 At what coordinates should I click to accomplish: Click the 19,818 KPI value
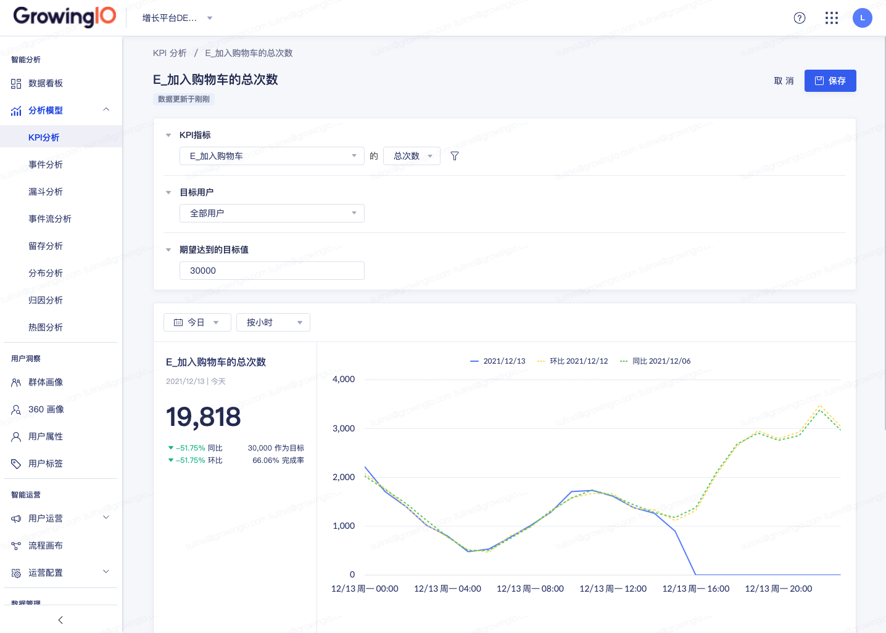[x=204, y=417]
